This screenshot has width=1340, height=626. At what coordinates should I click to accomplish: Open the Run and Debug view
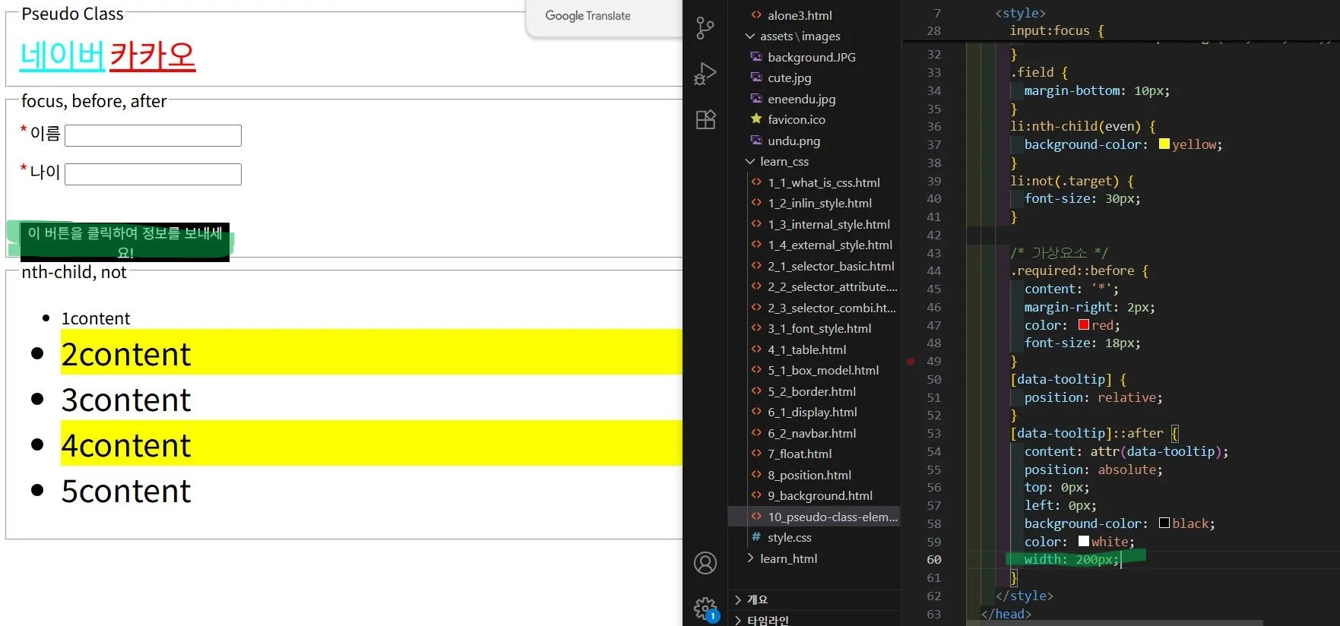click(x=705, y=74)
